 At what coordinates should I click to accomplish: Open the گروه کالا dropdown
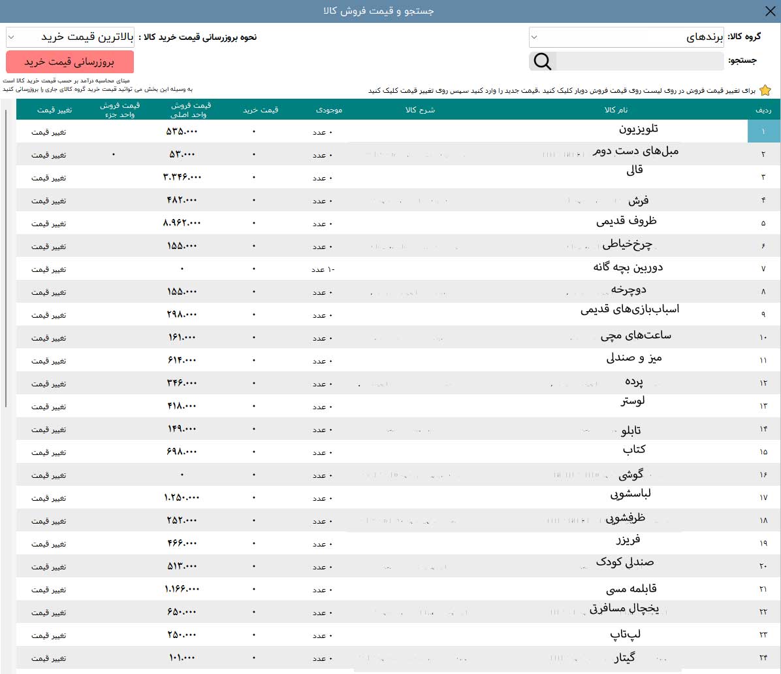click(x=626, y=37)
